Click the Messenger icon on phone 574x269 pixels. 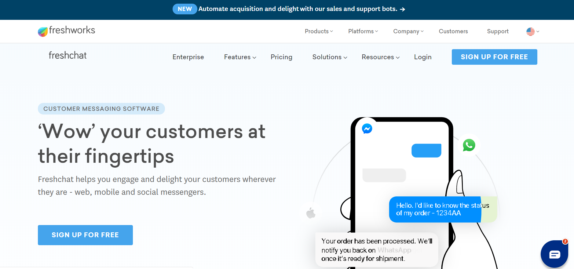tap(367, 129)
